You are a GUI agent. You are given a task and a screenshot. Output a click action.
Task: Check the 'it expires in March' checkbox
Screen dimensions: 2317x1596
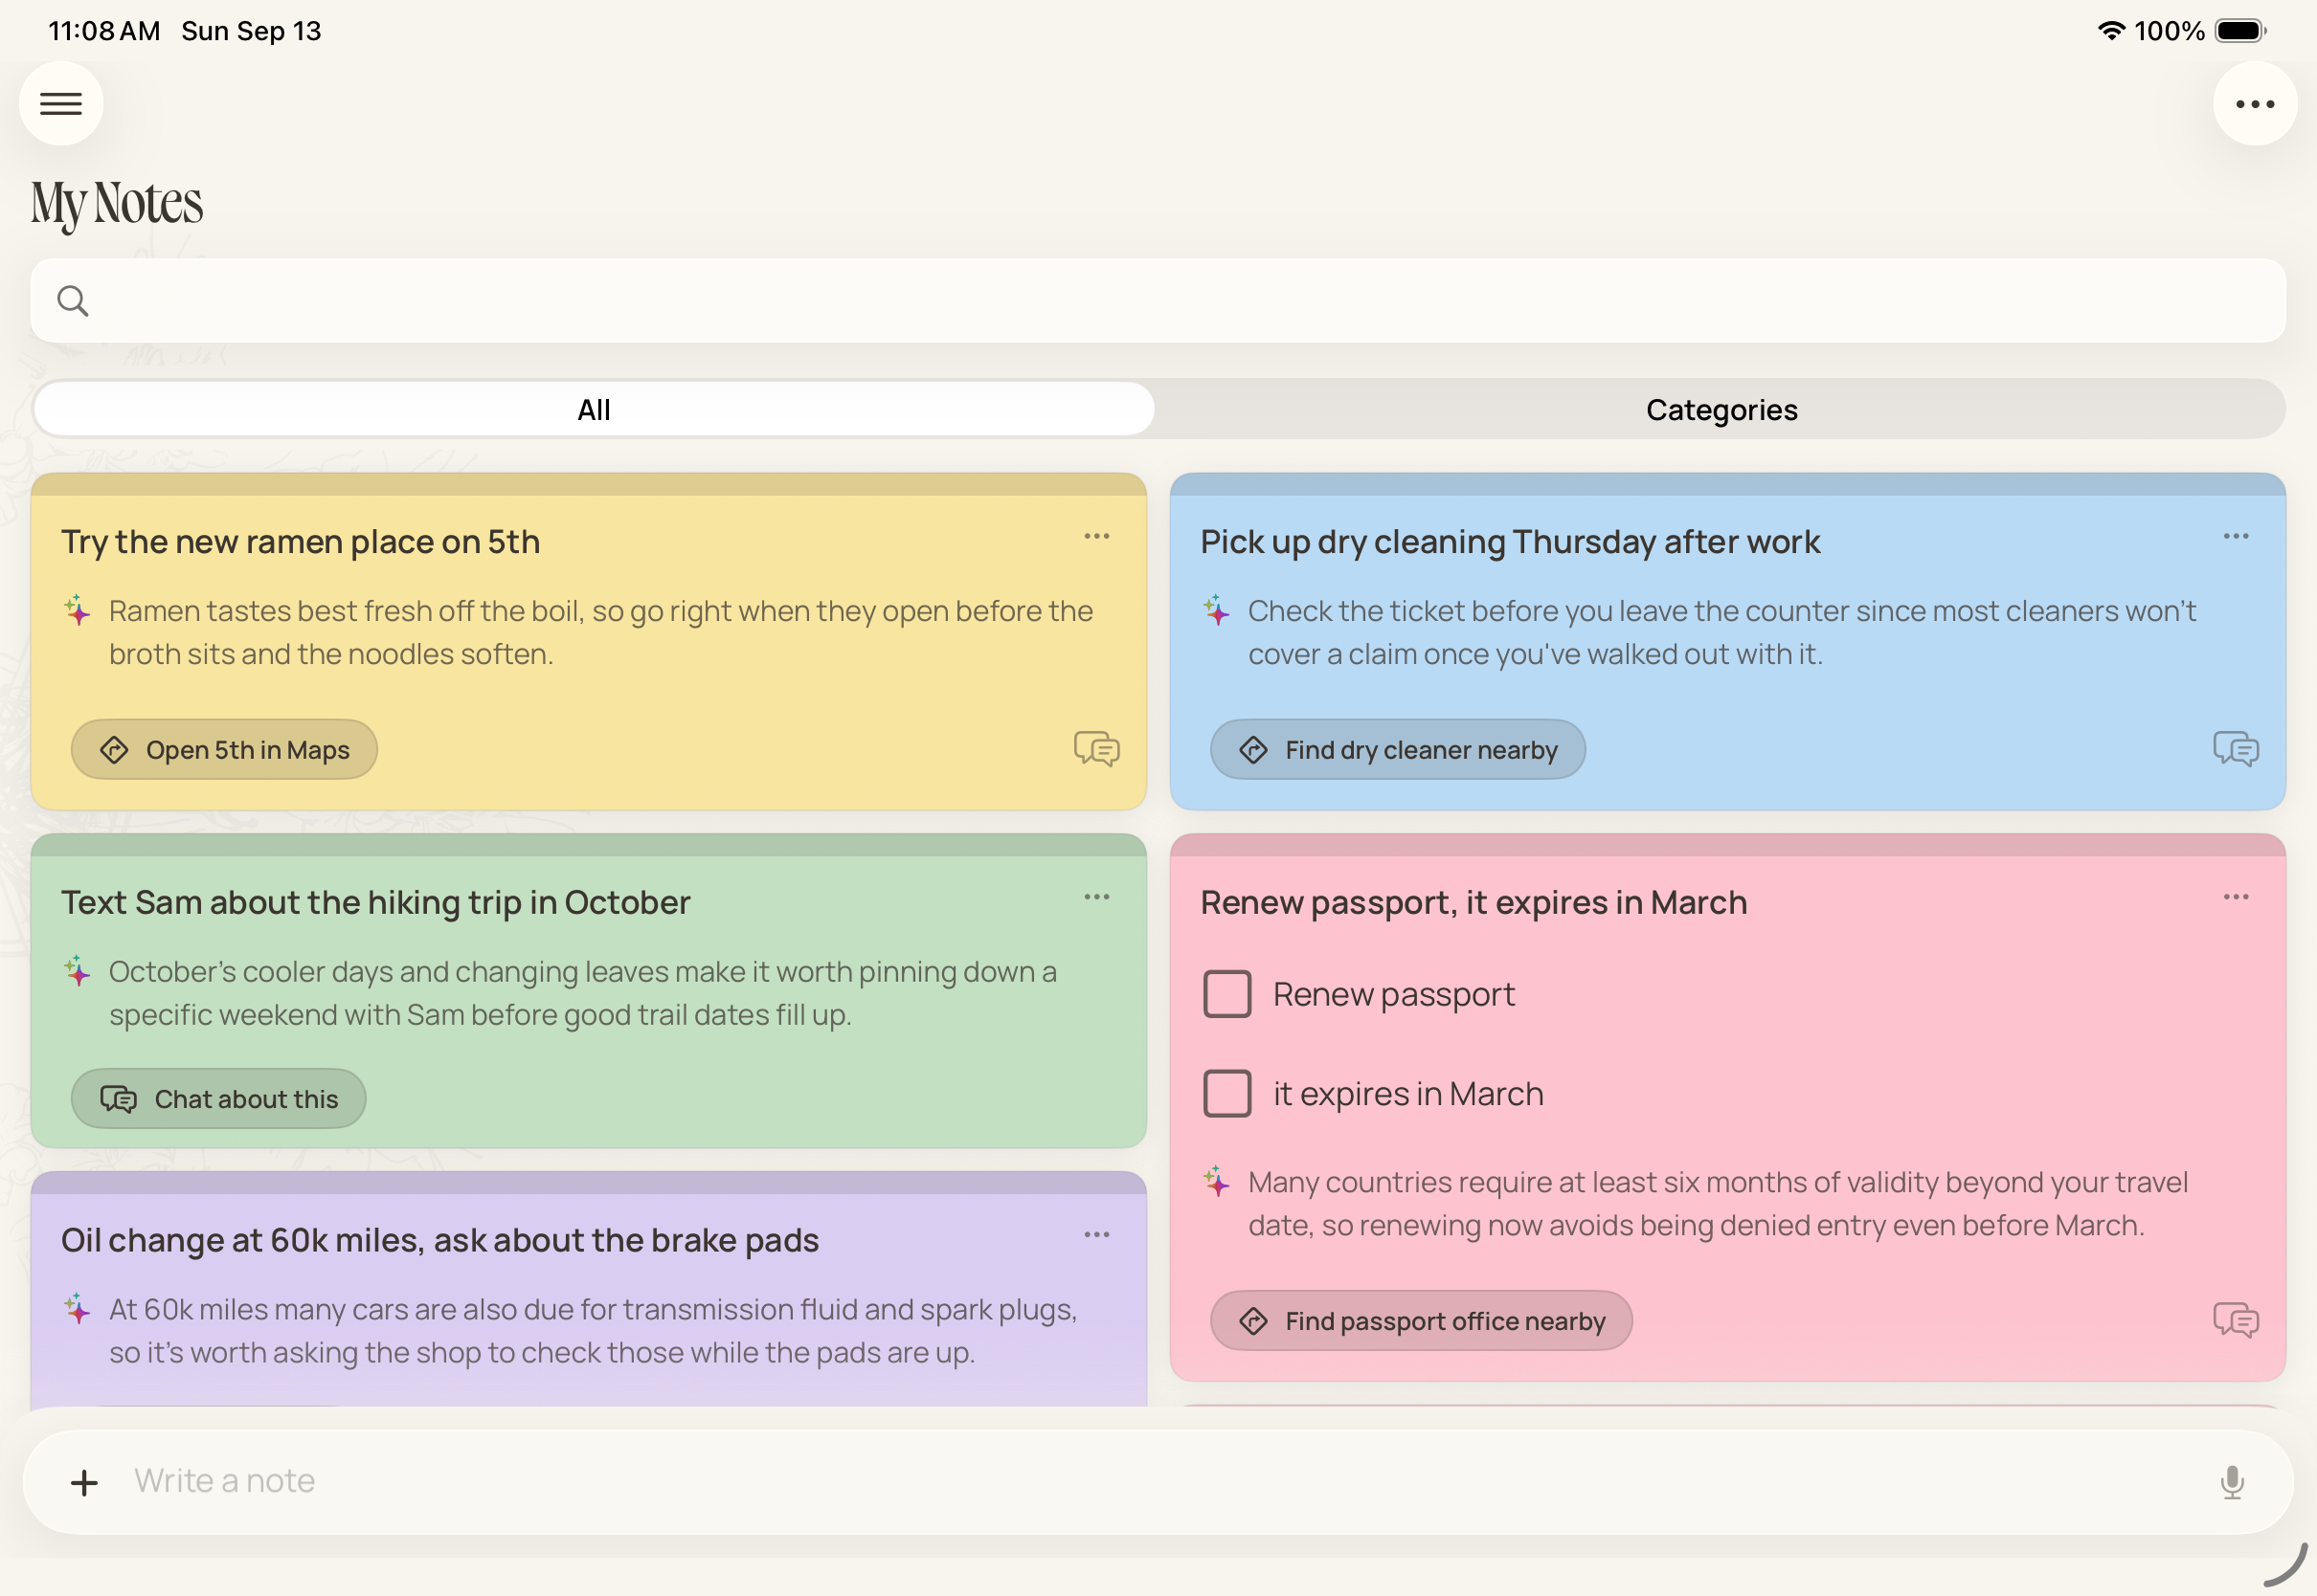click(1227, 1094)
